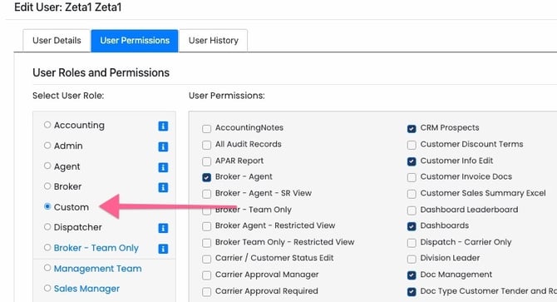Click the Edit User: Zeta1 Zeta1 heading
Screen dimensions: 557x302
click(x=68, y=7)
